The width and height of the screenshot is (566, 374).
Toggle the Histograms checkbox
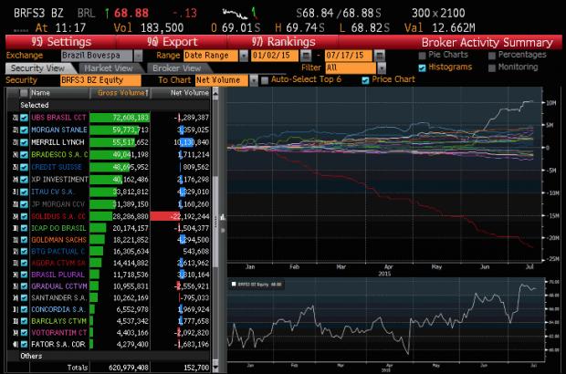pyautogui.click(x=421, y=68)
